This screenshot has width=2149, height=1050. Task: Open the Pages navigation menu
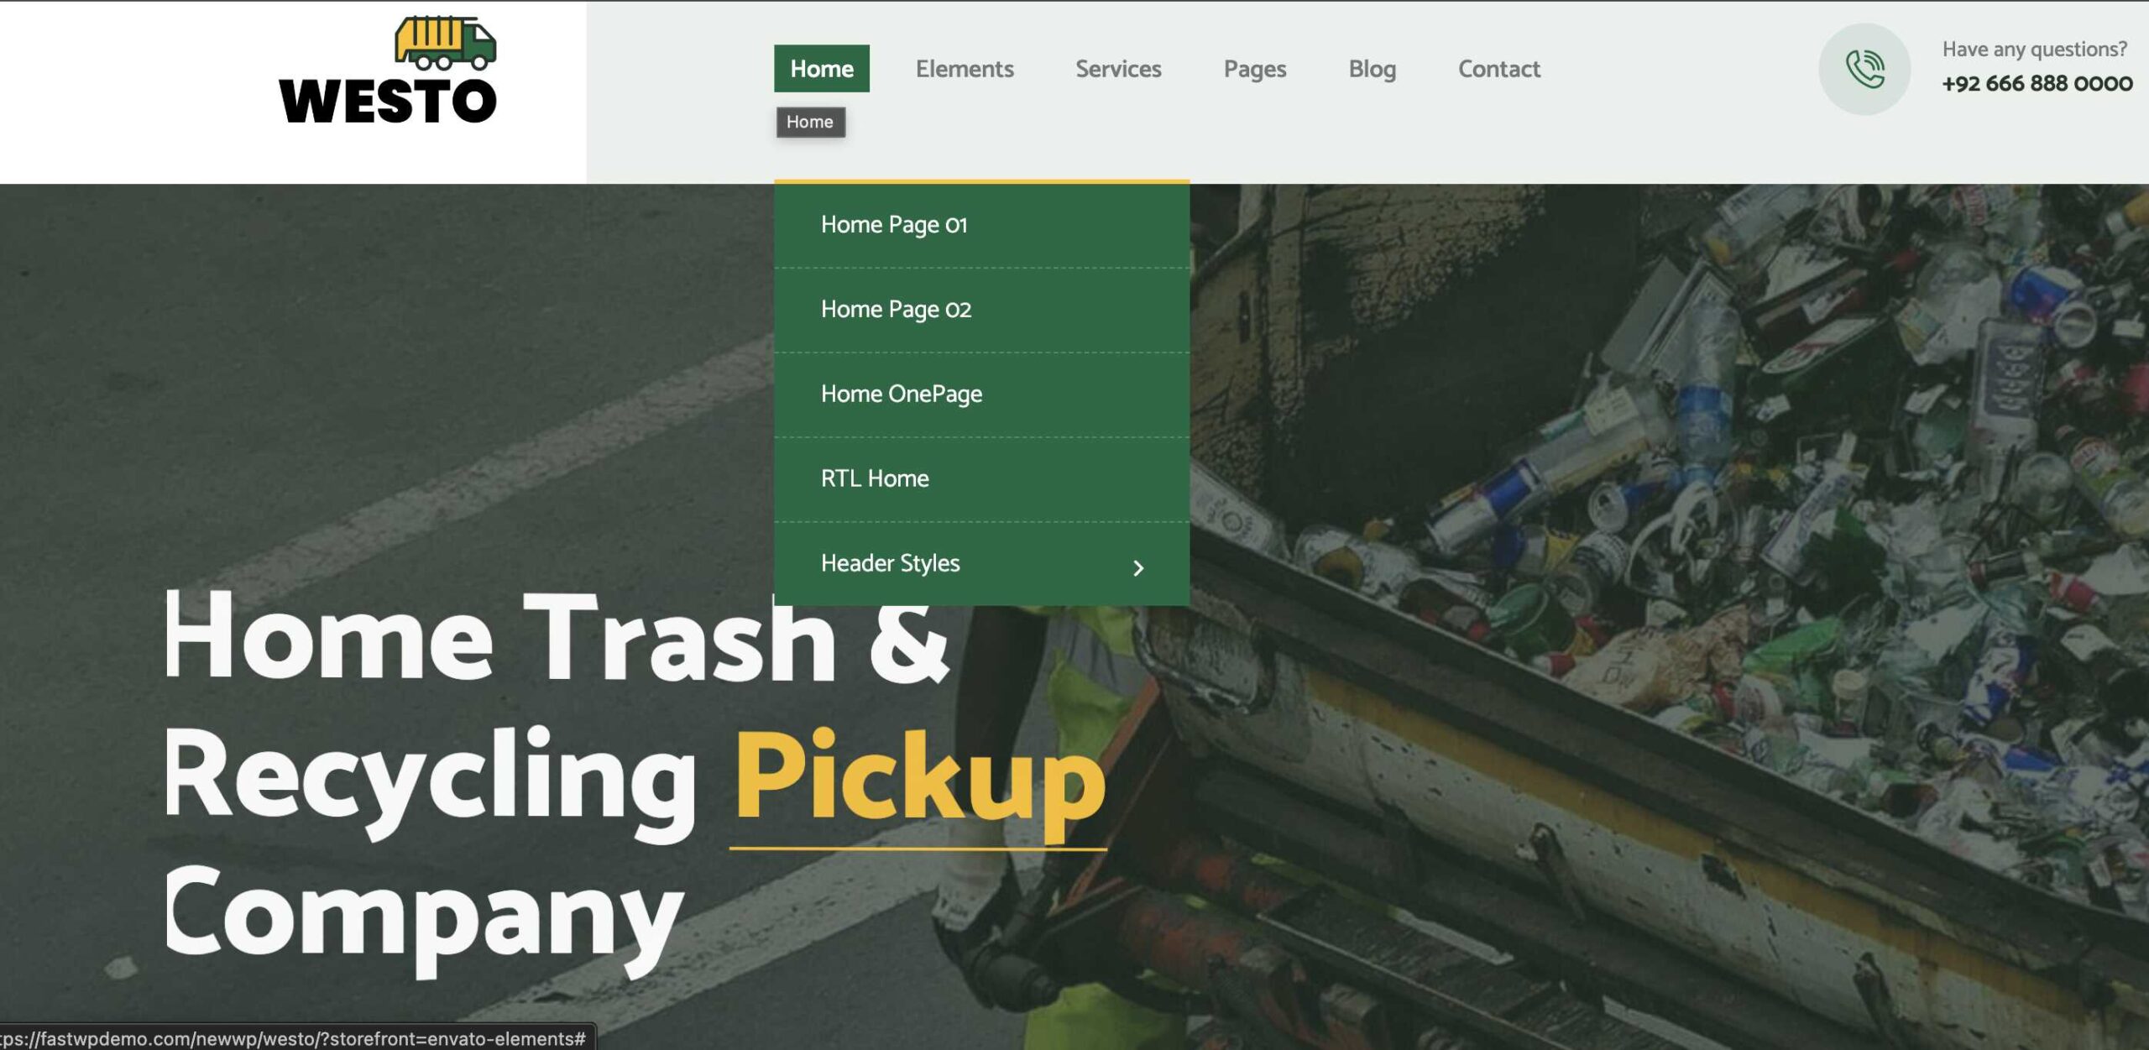click(x=1255, y=69)
